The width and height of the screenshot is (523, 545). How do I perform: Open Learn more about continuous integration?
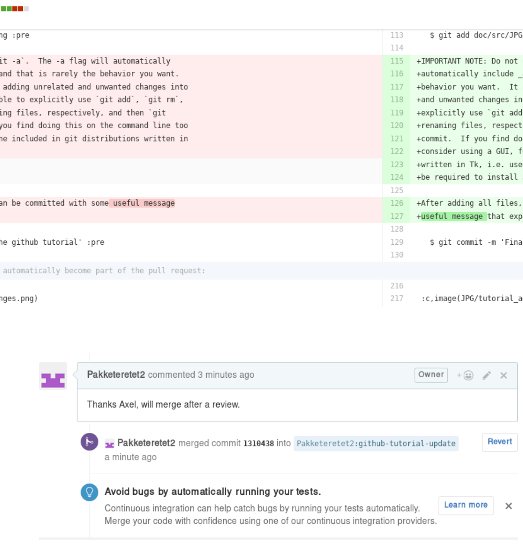pyautogui.click(x=465, y=505)
